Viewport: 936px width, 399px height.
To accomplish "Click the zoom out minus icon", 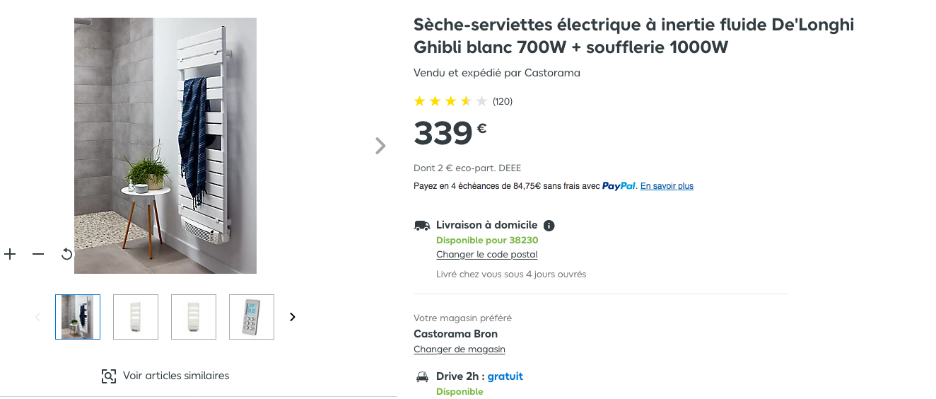I will (x=38, y=254).
